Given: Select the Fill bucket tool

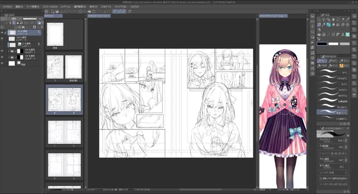Looking at the screenshot, I should click(x=319, y=34).
